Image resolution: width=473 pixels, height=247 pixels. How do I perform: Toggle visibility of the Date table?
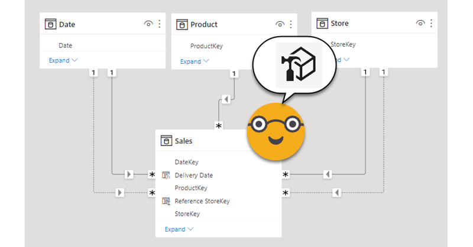coord(148,24)
